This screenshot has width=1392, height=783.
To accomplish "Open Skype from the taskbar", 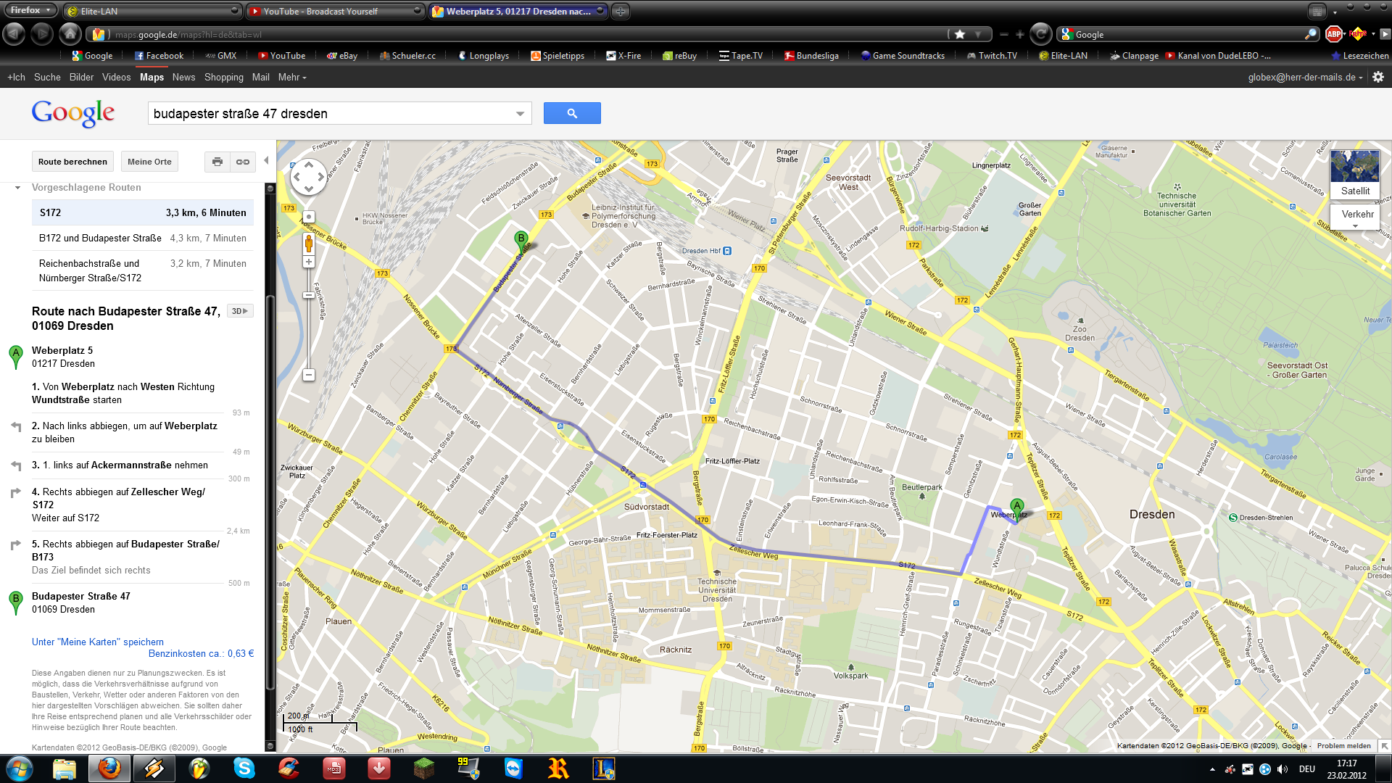I will (x=244, y=768).
